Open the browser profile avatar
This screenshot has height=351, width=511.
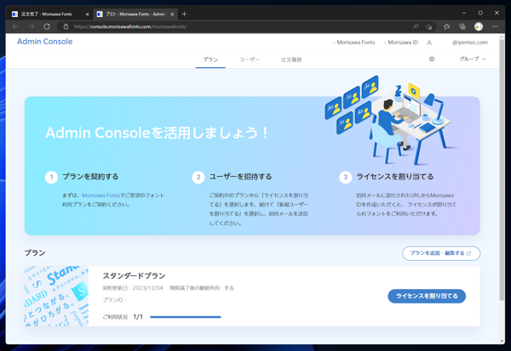click(479, 26)
